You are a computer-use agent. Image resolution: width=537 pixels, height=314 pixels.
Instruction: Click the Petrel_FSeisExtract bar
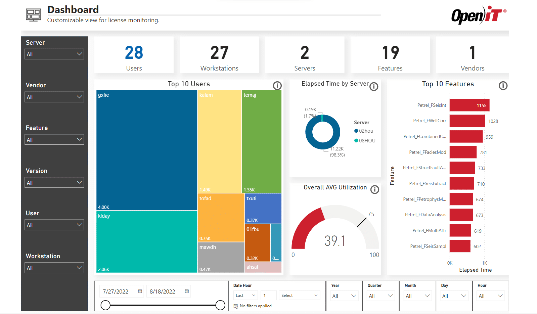[462, 183]
